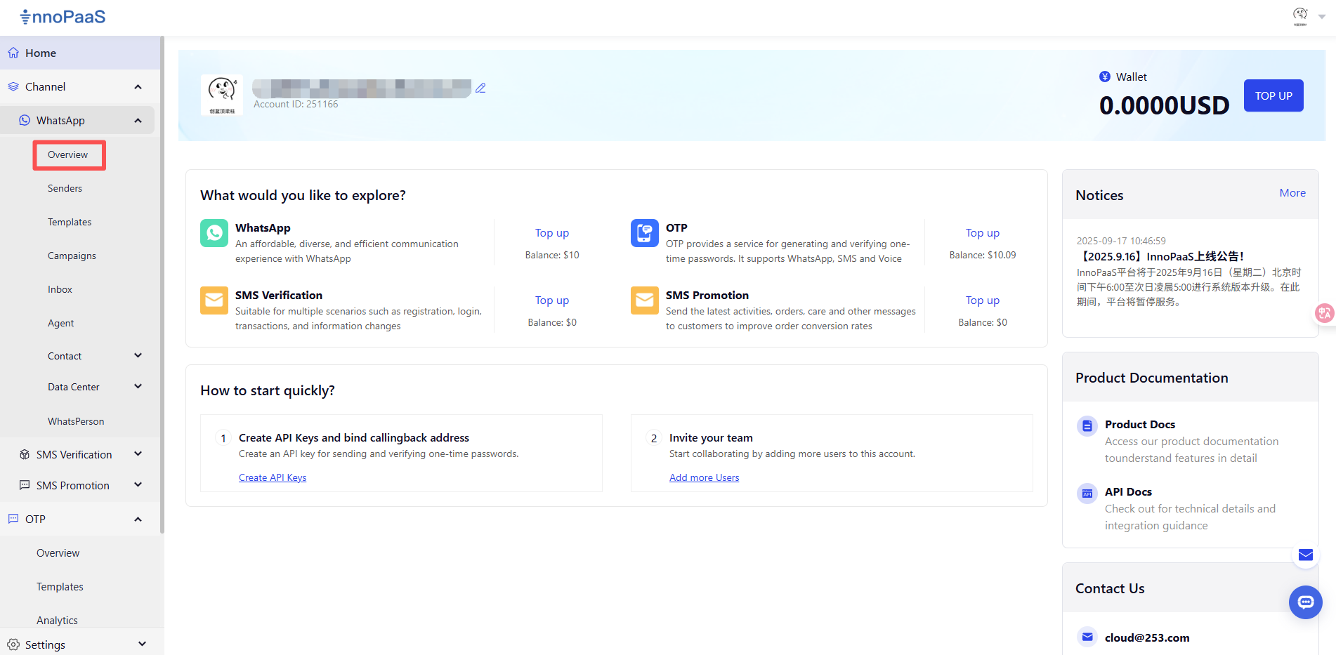
Task: Click the floating mail envelope button
Action: tap(1305, 555)
